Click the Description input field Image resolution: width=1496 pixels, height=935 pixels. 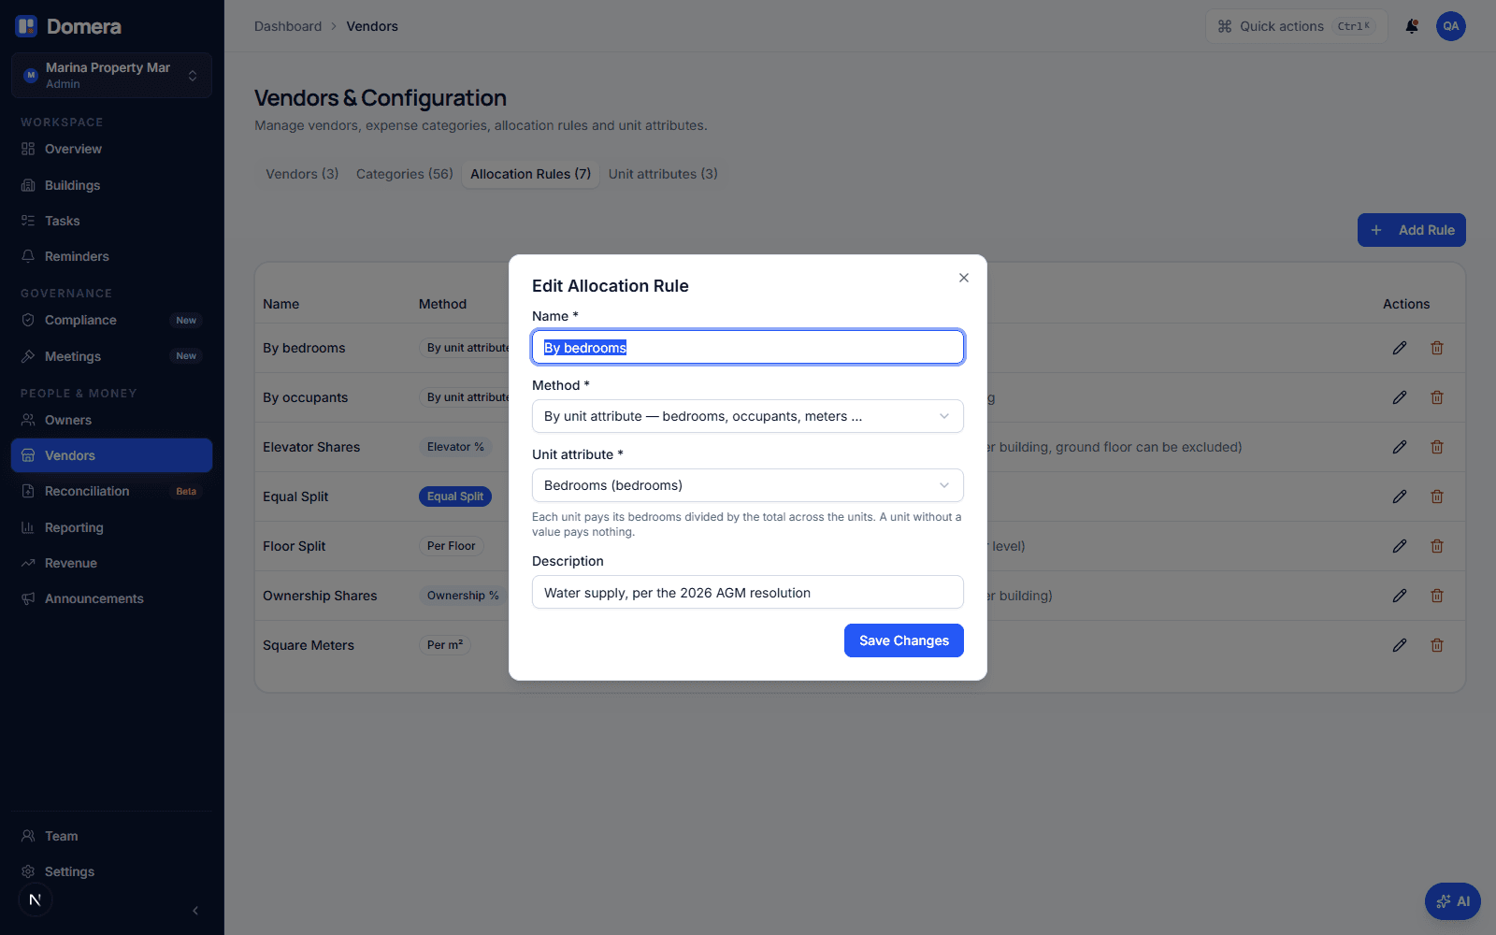point(748,592)
